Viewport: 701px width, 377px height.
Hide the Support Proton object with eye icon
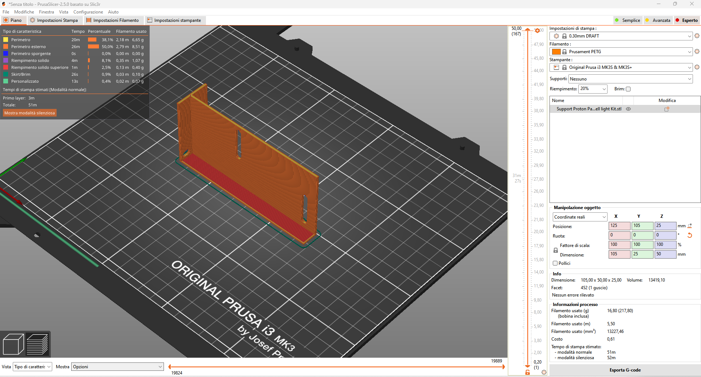[628, 109]
